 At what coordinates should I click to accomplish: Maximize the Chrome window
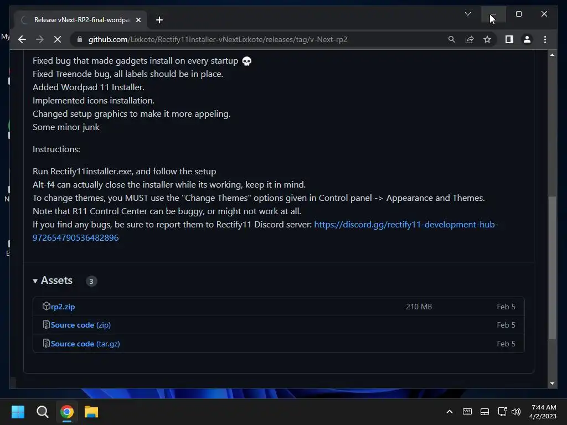pyautogui.click(x=518, y=14)
